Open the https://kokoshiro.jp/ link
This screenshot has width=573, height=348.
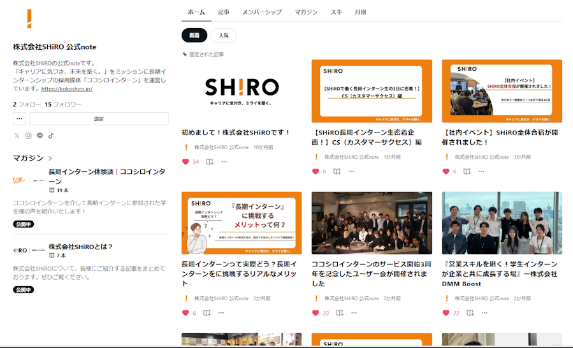[x=67, y=89]
